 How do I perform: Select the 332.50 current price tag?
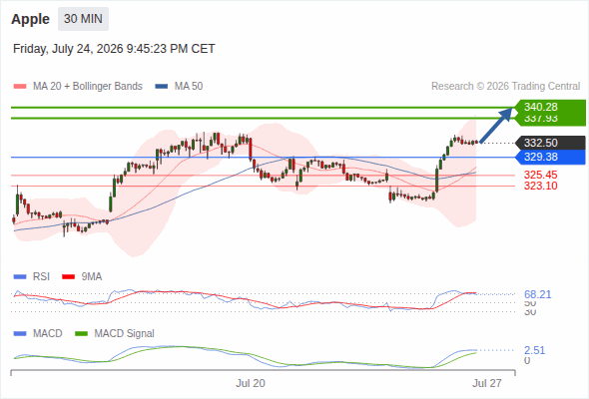tap(550, 143)
